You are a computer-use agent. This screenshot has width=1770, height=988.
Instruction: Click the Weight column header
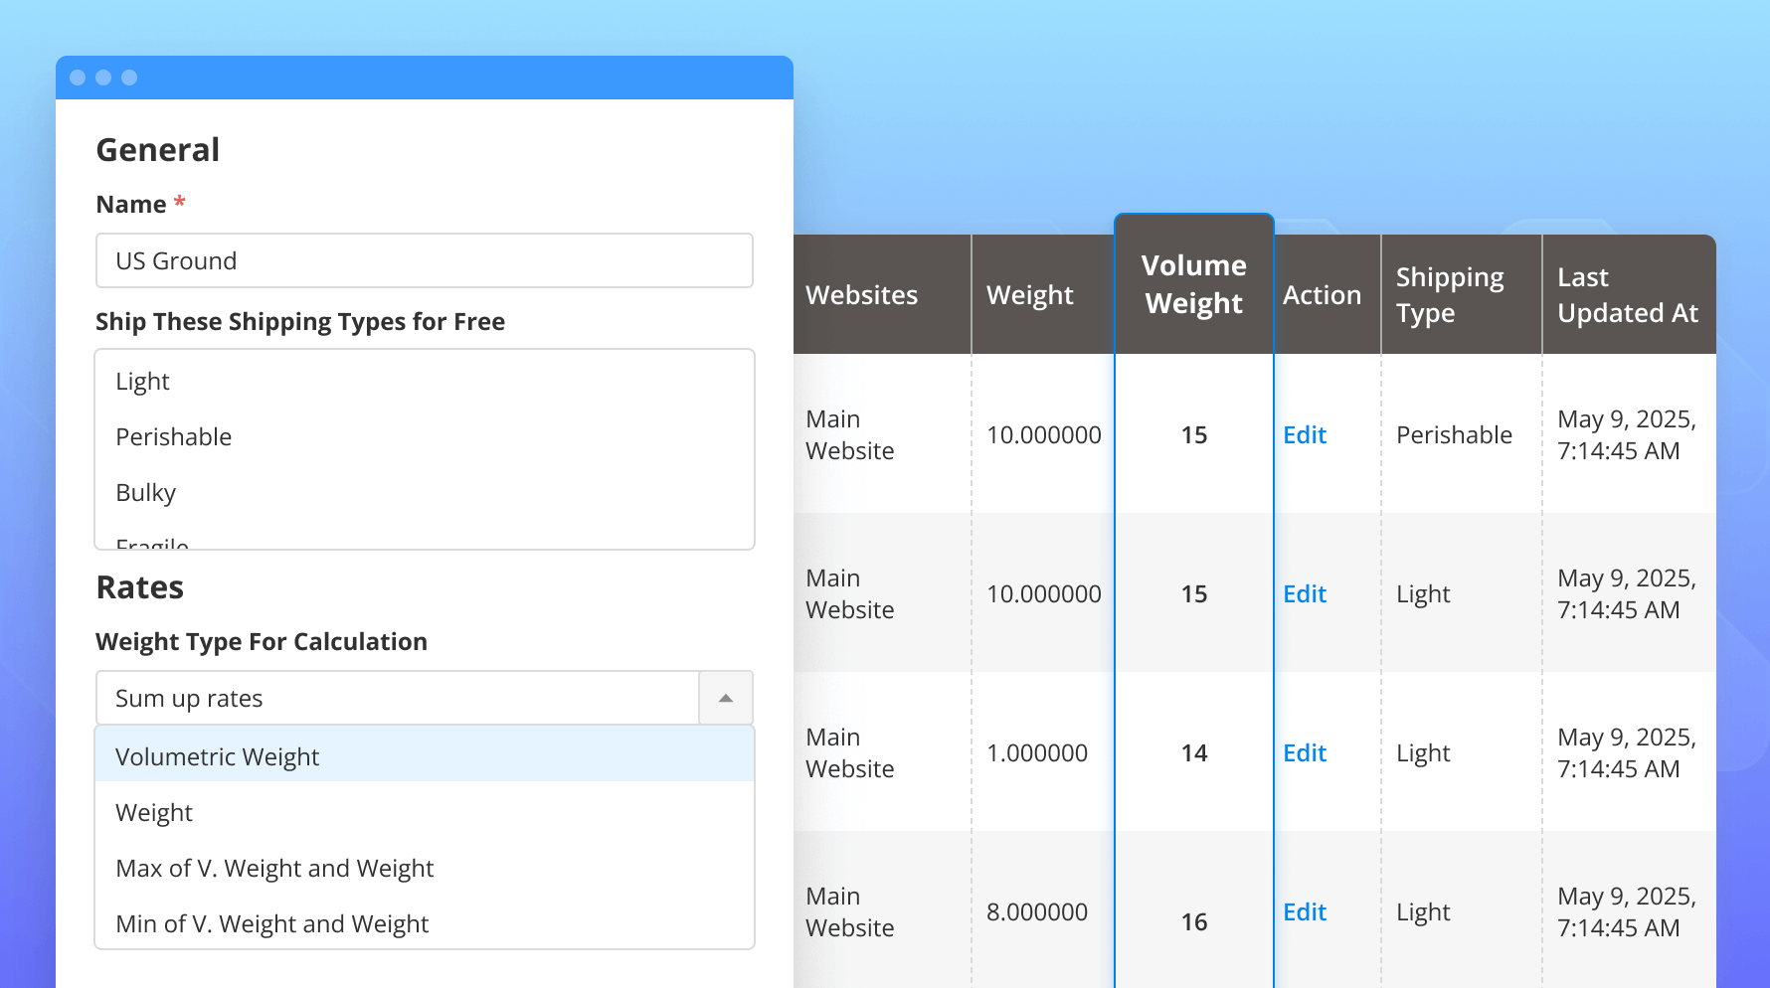pyautogui.click(x=1029, y=295)
